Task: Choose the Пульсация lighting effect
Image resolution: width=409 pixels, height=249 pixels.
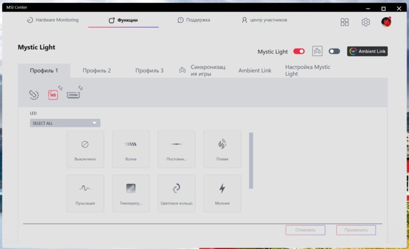Action: pos(85,194)
